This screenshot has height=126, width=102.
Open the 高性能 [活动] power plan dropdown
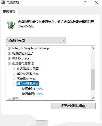pyautogui.click(x=36, y=40)
